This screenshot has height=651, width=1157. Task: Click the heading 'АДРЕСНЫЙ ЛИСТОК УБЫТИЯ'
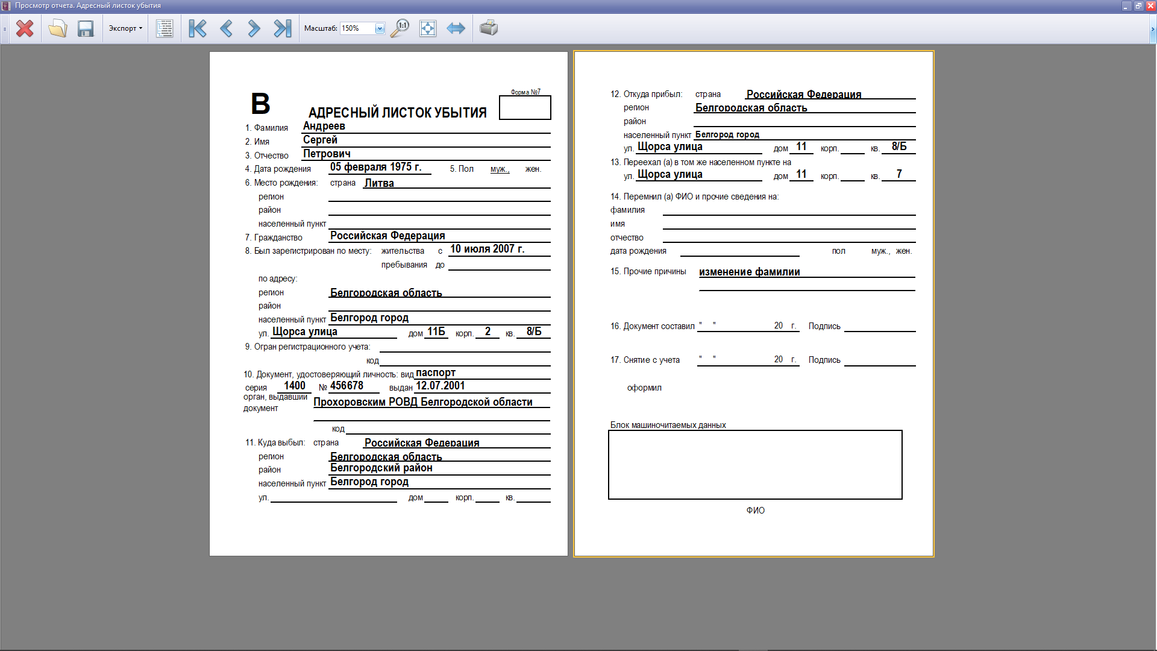[398, 113]
